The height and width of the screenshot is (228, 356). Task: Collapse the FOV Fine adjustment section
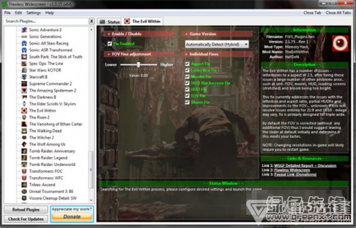click(139, 54)
